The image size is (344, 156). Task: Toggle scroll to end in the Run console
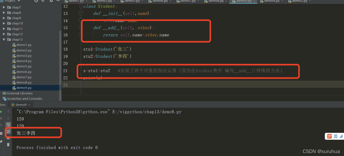point(8,131)
